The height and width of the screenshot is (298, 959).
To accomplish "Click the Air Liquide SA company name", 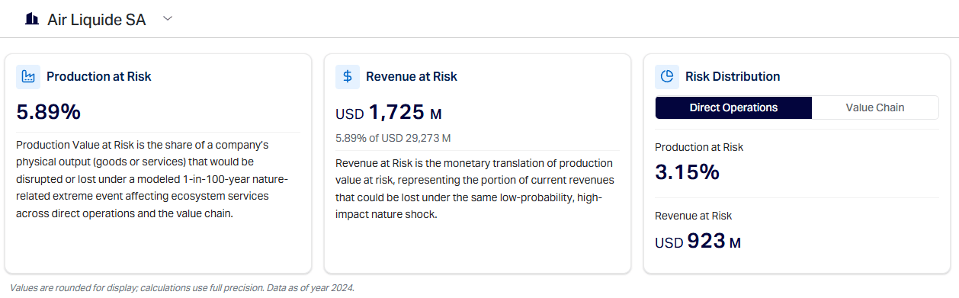I will click(97, 20).
